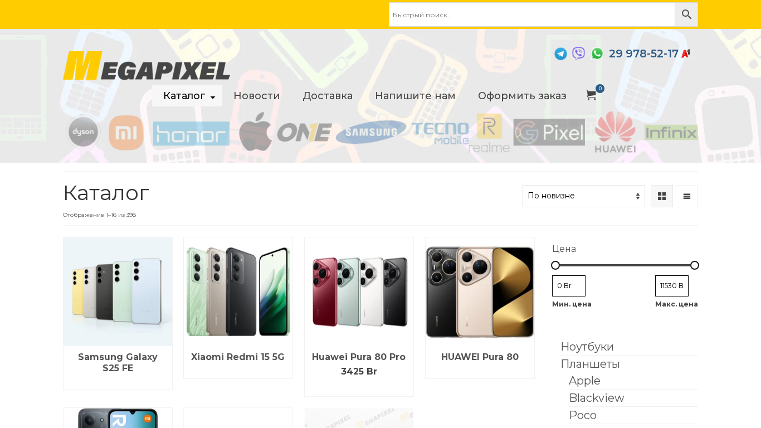
Task: Open the Viber contact icon
Action: 579,53
